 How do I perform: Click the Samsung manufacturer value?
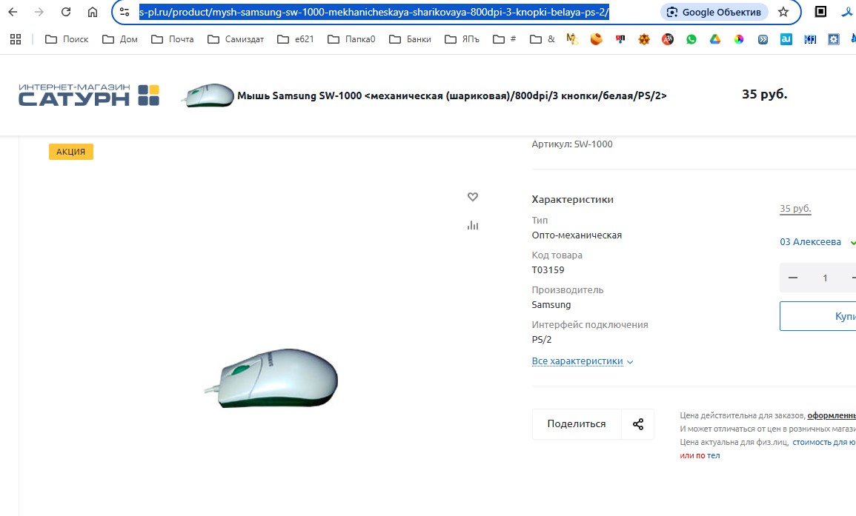(x=551, y=305)
